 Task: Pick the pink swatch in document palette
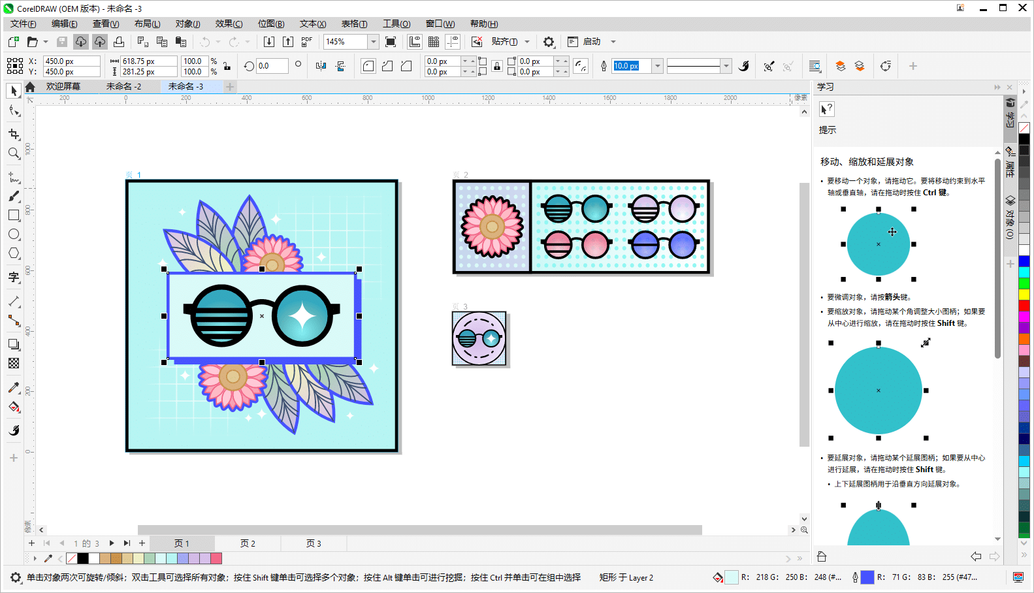tap(216, 558)
